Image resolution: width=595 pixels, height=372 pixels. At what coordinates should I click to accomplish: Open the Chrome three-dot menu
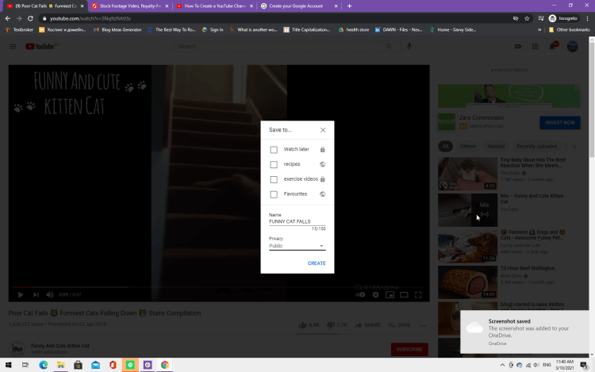[587, 18]
